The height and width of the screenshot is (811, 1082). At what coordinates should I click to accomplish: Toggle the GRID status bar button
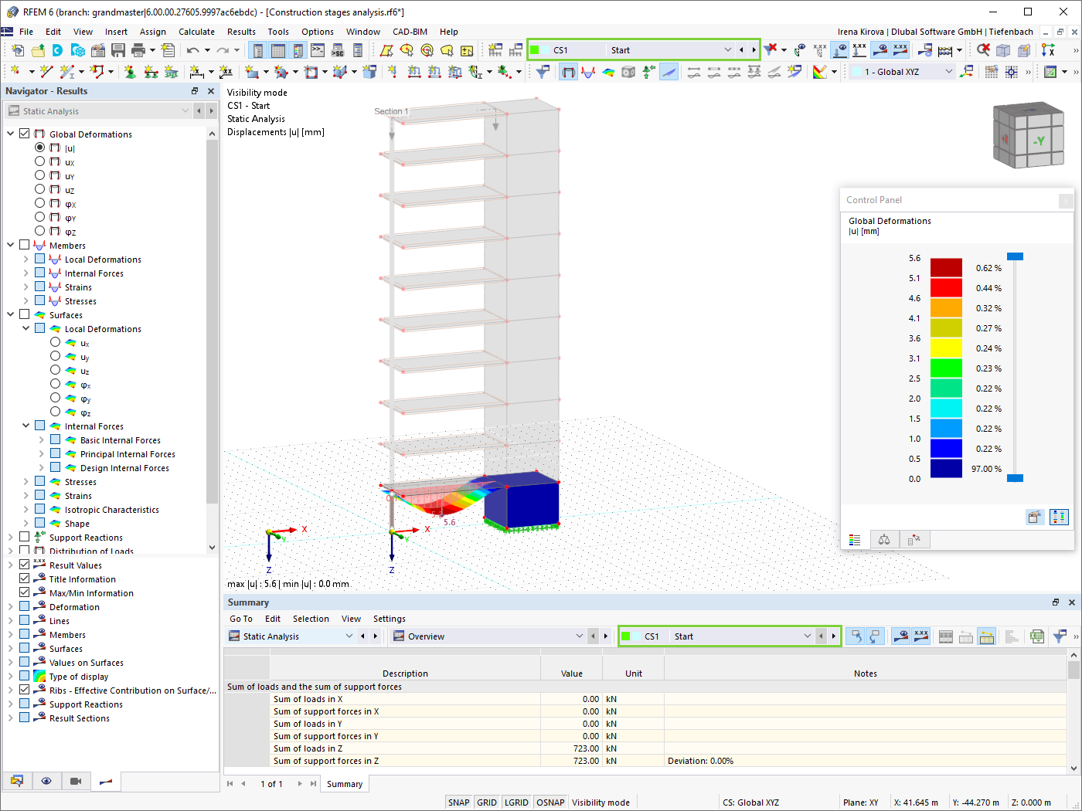point(487,803)
